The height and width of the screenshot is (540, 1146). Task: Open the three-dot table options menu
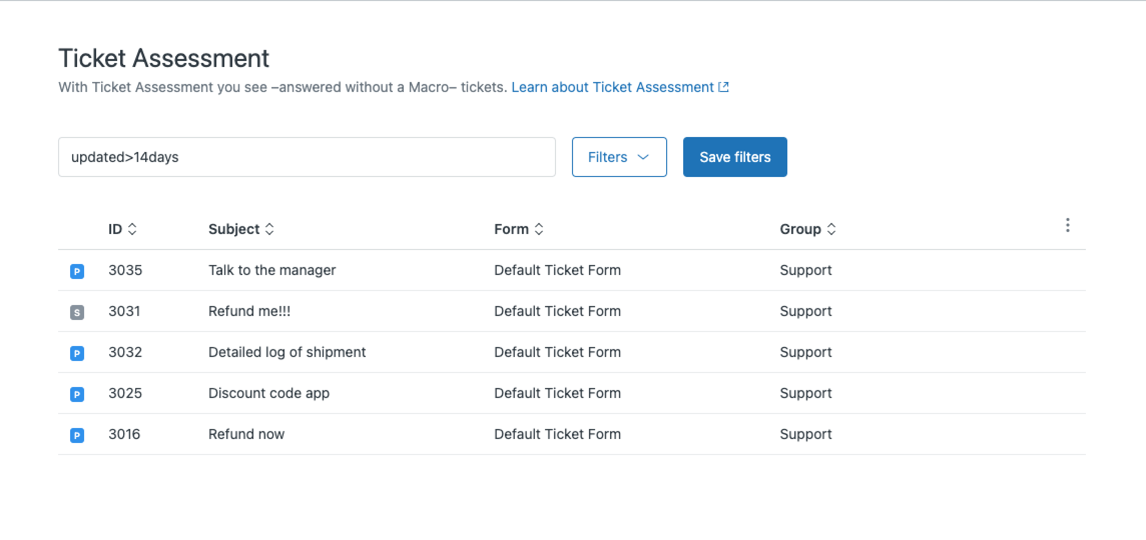click(1067, 225)
